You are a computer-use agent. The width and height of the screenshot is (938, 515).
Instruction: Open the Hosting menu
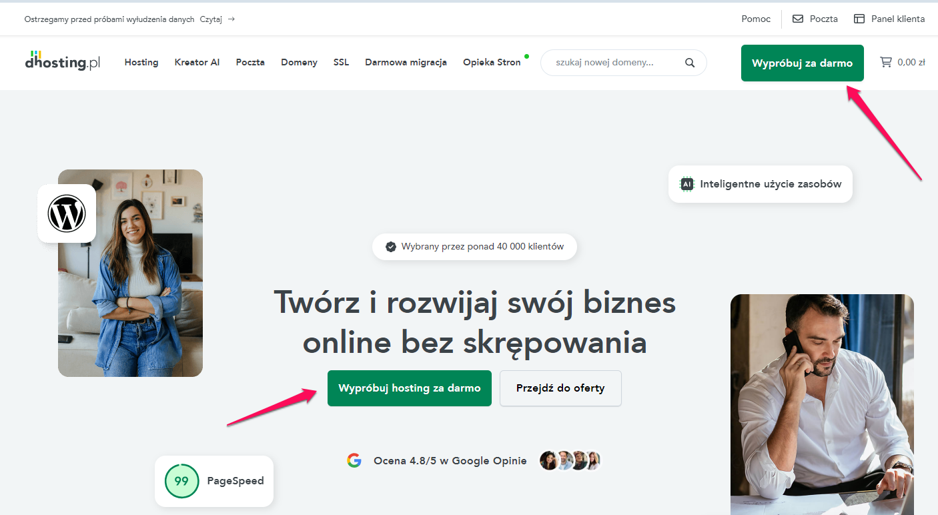coord(141,62)
